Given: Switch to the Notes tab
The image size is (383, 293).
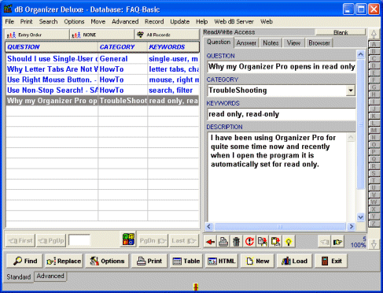Looking at the screenshot, I should [x=271, y=43].
